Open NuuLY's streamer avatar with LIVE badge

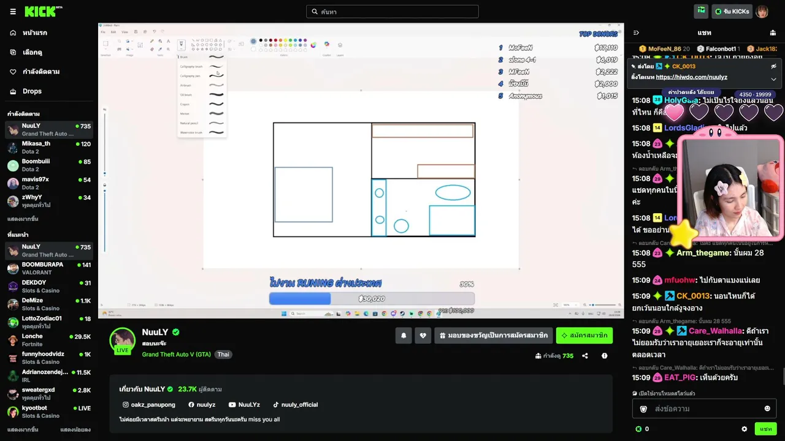point(122,341)
